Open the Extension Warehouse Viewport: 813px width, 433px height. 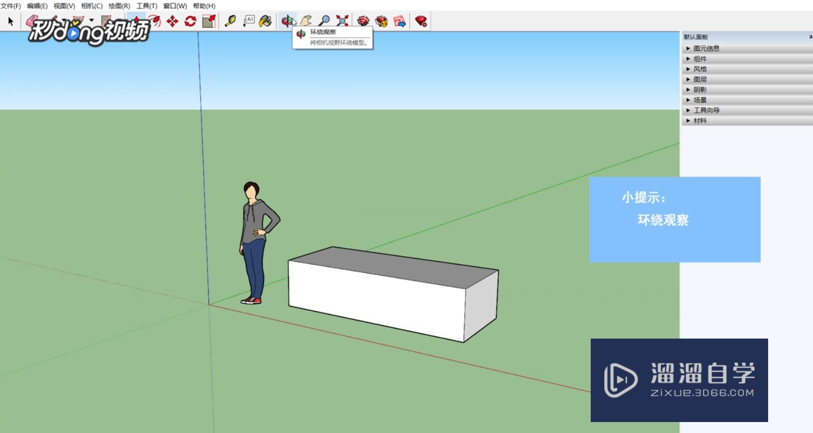(x=382, y=21)
